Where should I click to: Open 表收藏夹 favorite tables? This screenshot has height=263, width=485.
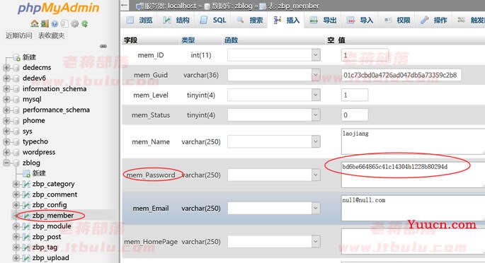[52, 35]
